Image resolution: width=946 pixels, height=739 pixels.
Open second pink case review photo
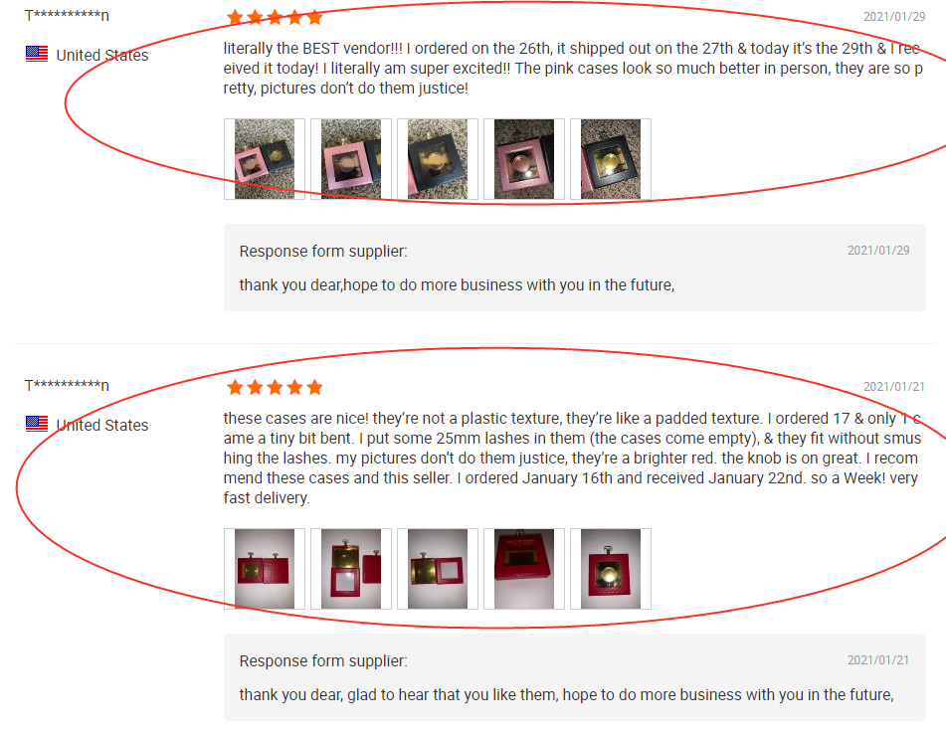[351, 159]
